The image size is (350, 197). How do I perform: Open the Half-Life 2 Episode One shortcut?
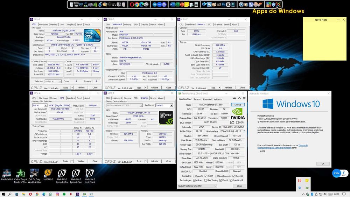62,176
